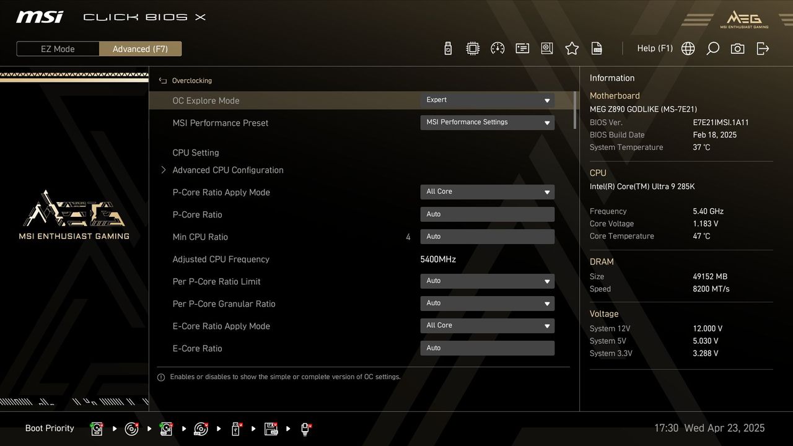The image size is (793, 446).
Task: Open the P-Core Ratio Apply Mode dropdown
Action: 487,192
